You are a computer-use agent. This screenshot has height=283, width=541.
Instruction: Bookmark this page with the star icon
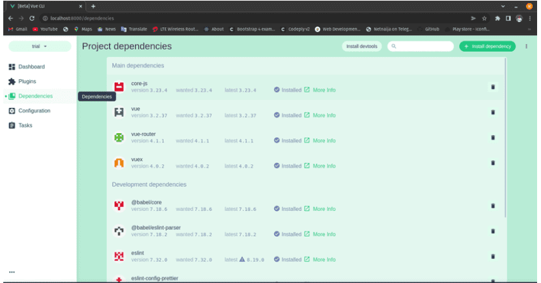click(x=484, y=19)
